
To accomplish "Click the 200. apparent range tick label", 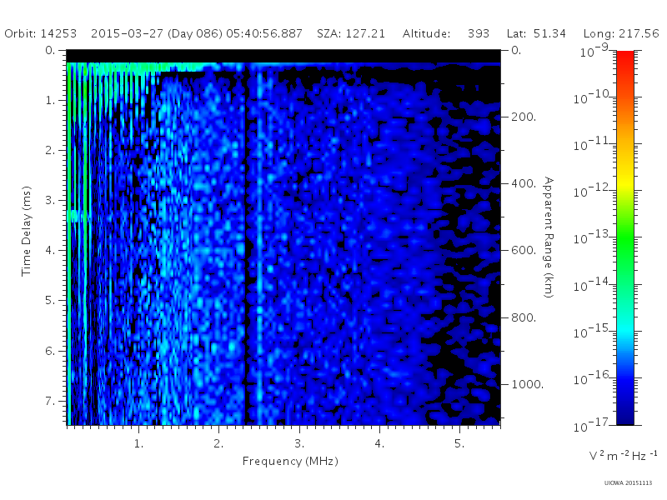I will [x=524, y=117].
